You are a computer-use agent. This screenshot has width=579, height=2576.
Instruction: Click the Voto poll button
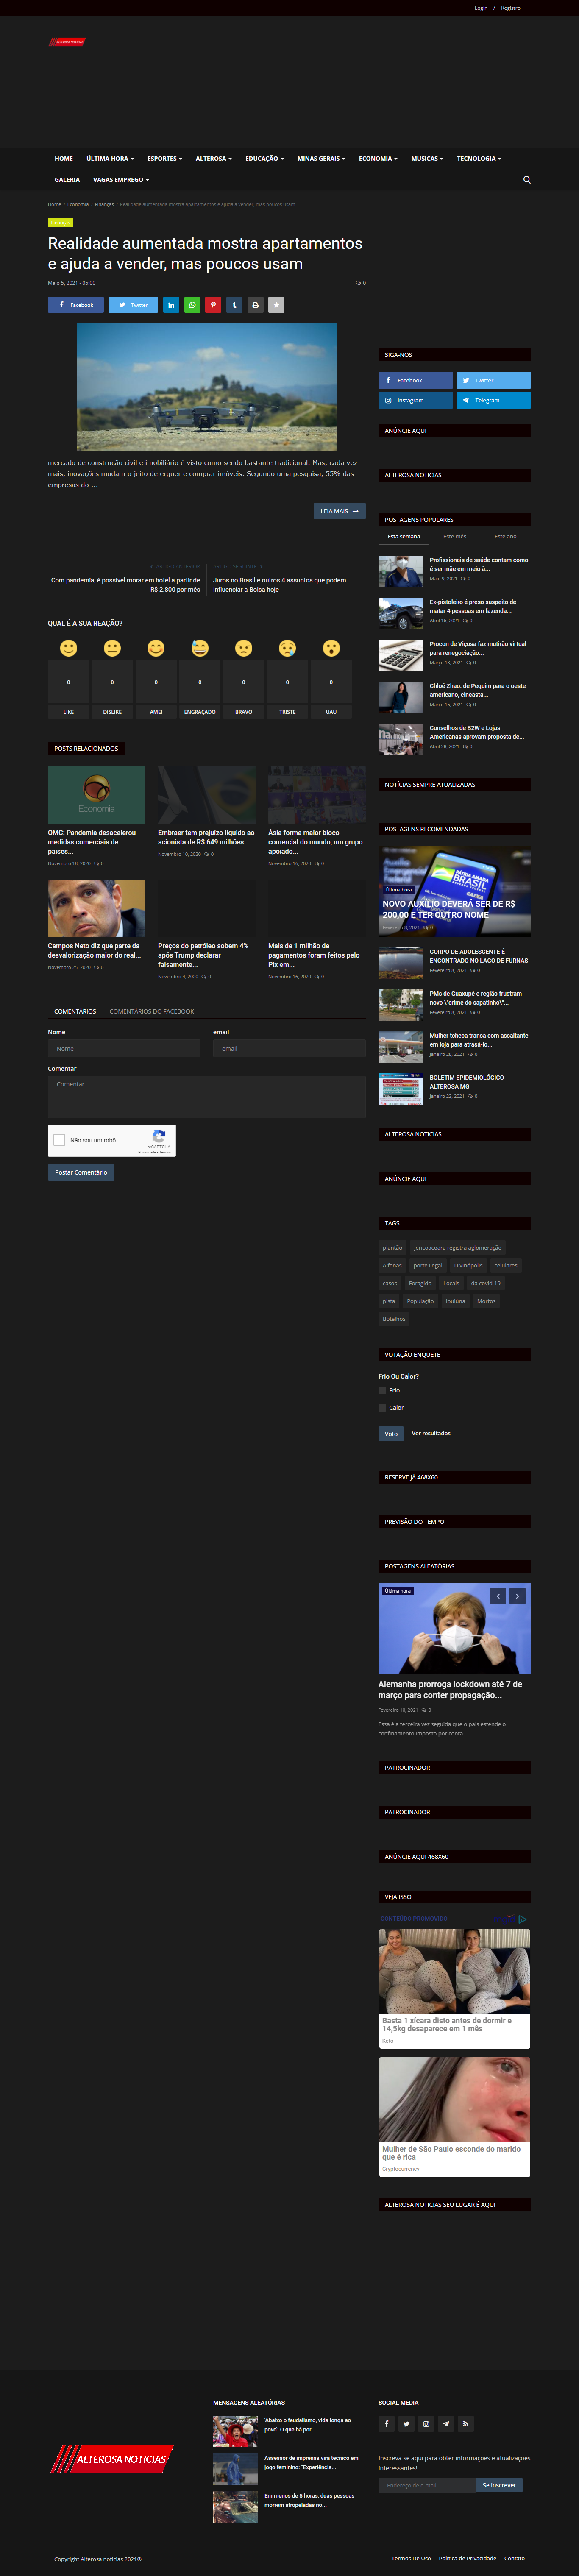(391, 1434)
